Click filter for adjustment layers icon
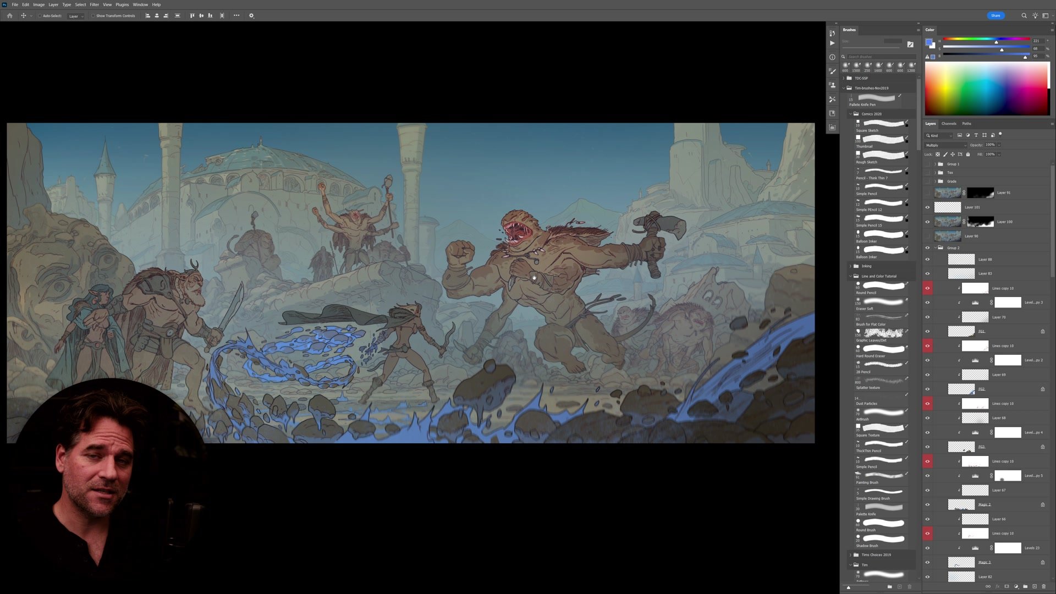The height and width of the screenshot is (594, 1056). [x=968, y=135]
